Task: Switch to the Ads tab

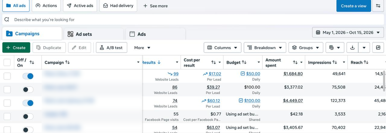Action: coord(156,34)
